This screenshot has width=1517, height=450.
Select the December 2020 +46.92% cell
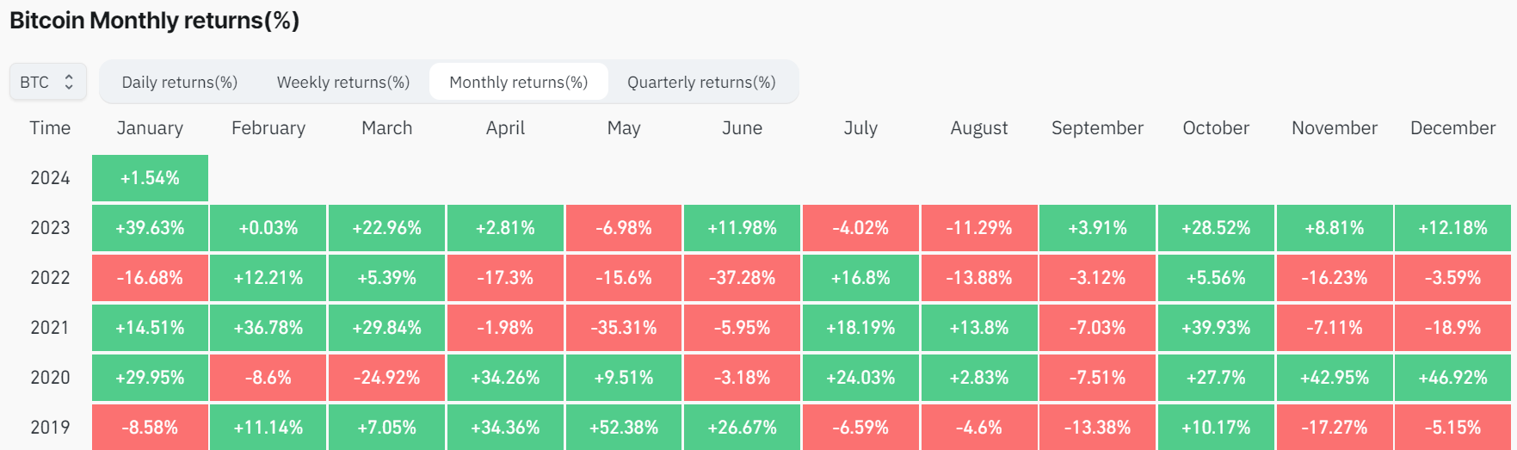[1452, 378]
